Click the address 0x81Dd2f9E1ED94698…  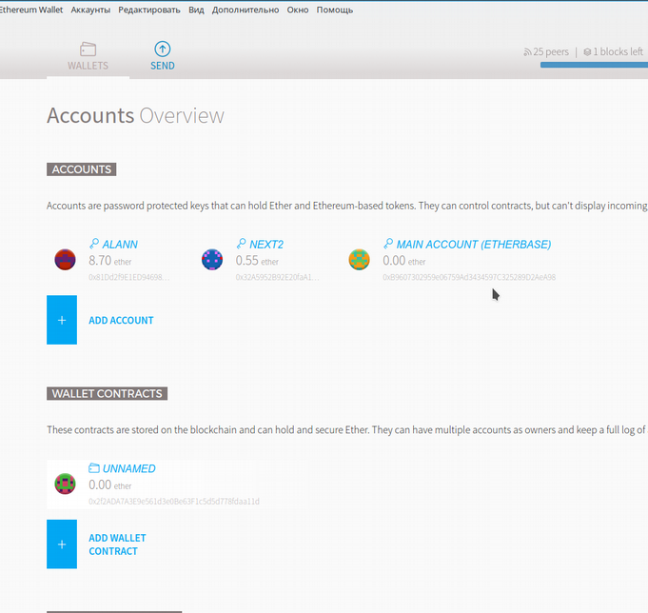pyautogui.click(x=129, y=277)
